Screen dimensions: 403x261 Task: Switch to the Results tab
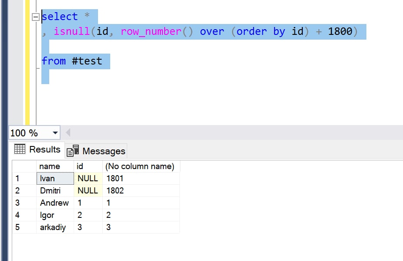[x=37, y=149]
